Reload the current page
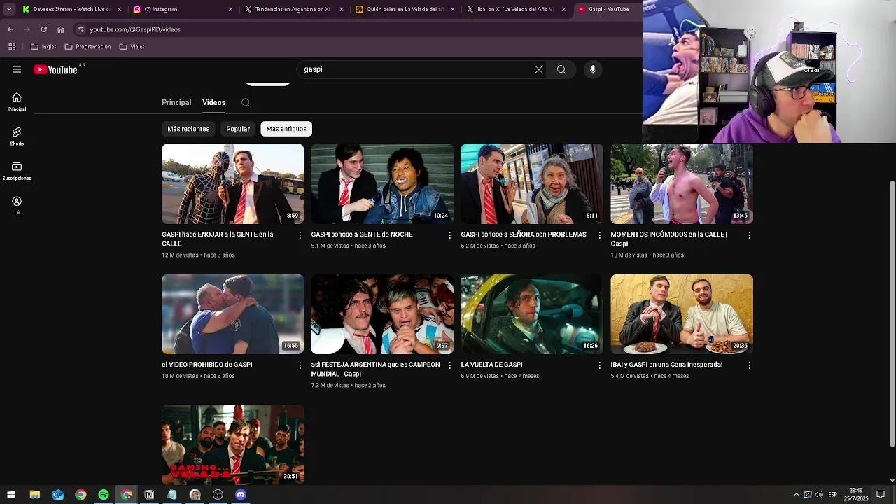The height and width of the screenshot is (504, 896). [x=44, y=29]
